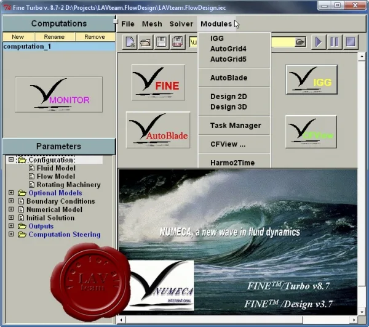
Task: Click the Computation Steering folder icon
Action: 22,235
